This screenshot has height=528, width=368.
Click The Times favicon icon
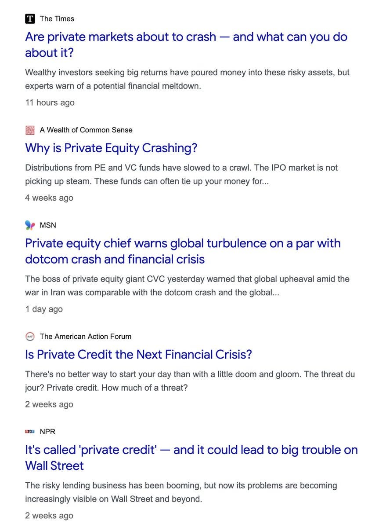tap(30, 19)
